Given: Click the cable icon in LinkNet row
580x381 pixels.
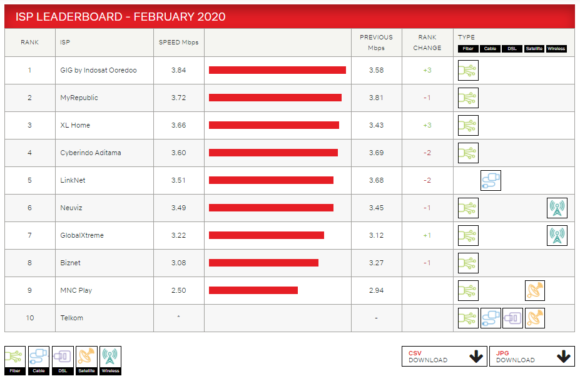Looking at the screenshot, I should pyautogui.click(x=491, y=181).
